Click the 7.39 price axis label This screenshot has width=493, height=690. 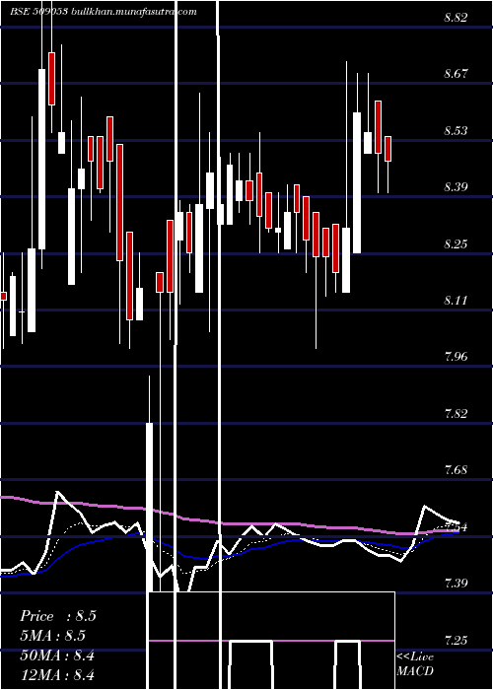click(456, 584)
